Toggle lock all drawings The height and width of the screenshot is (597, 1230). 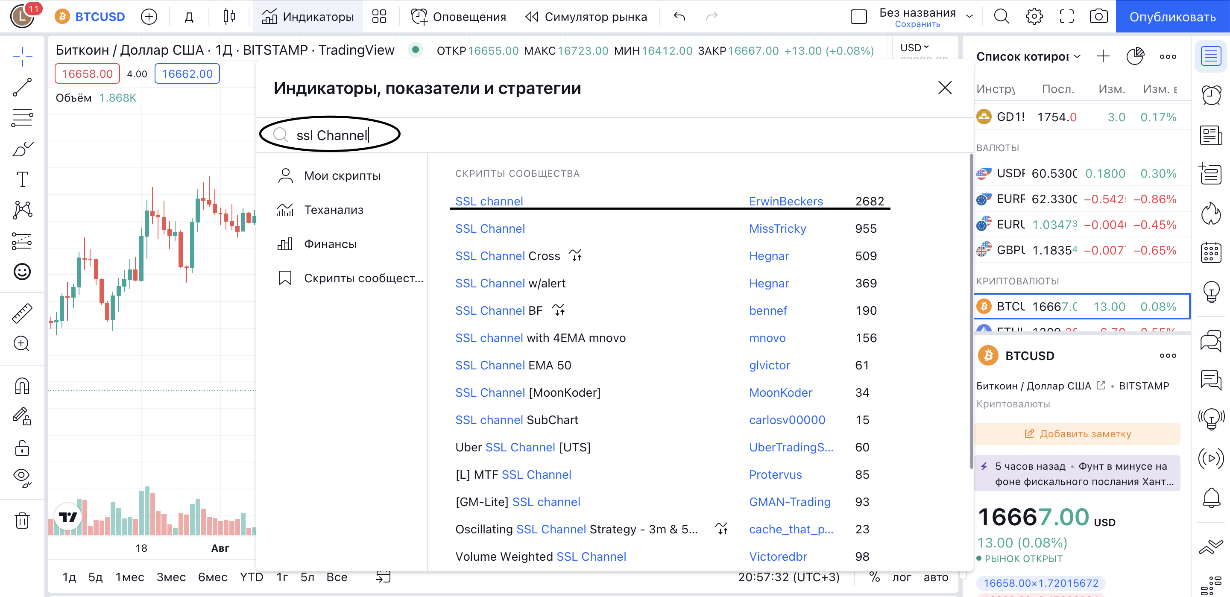click(22, 448)
